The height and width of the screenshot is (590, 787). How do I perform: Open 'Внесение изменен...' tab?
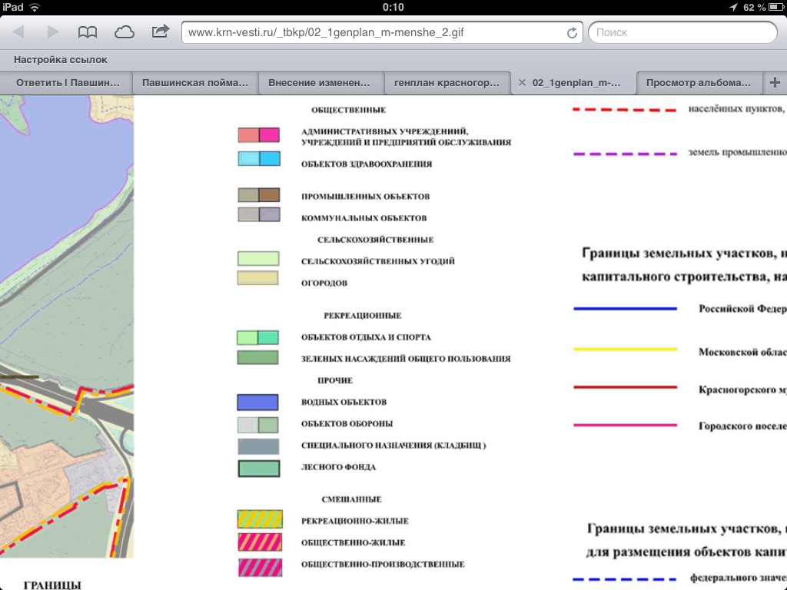point(320,82)
